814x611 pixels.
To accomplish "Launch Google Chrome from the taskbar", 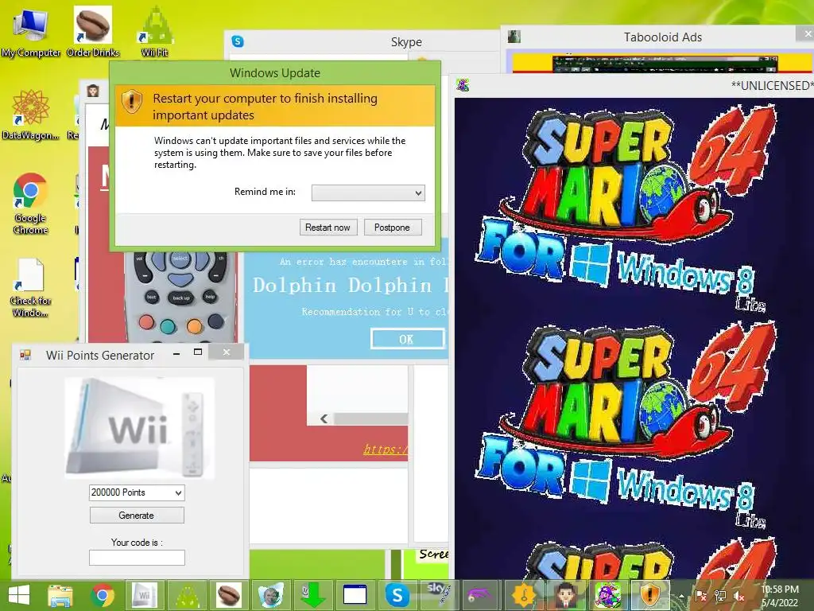I will pos(103,595).
